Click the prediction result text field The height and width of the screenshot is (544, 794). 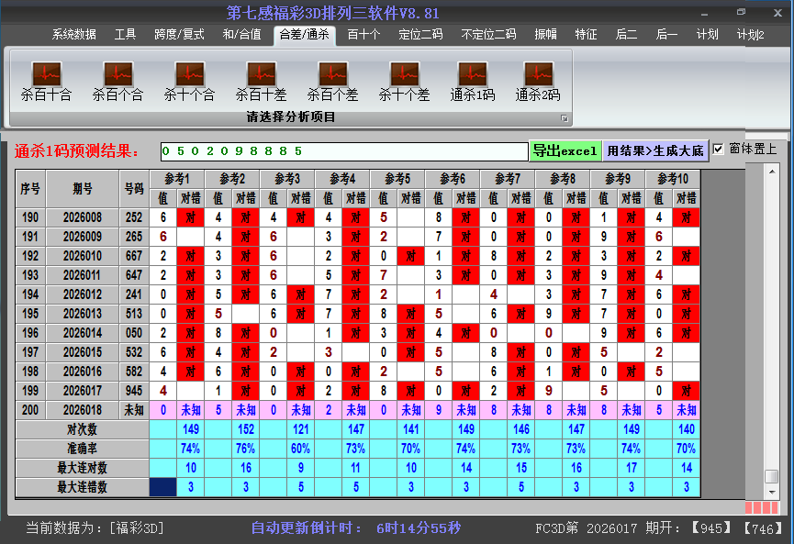(x=344, y=150)
